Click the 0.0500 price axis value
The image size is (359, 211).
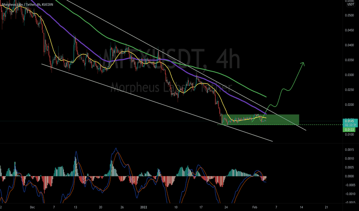click(x=349, y=15)
